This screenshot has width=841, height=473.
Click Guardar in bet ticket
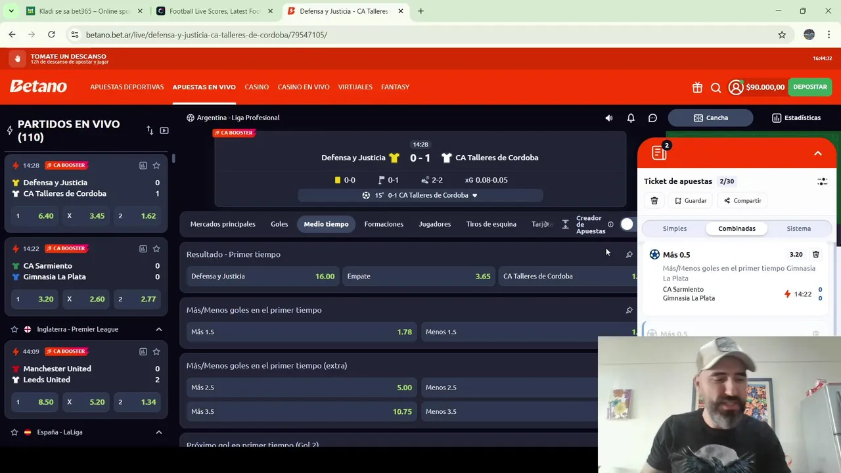[691, 201]
